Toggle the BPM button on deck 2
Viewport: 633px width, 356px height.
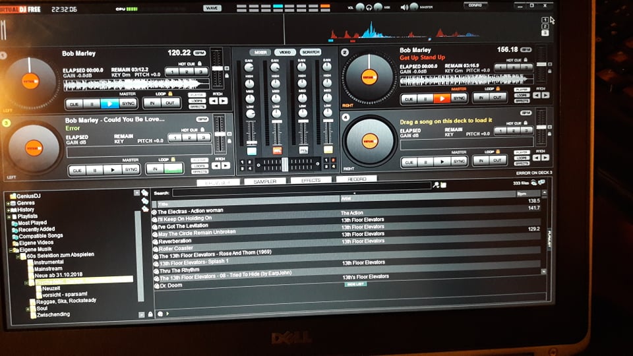click(x=526, y=49)
